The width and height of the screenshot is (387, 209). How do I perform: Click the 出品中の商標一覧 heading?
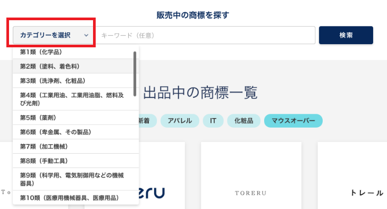(200, 93)
